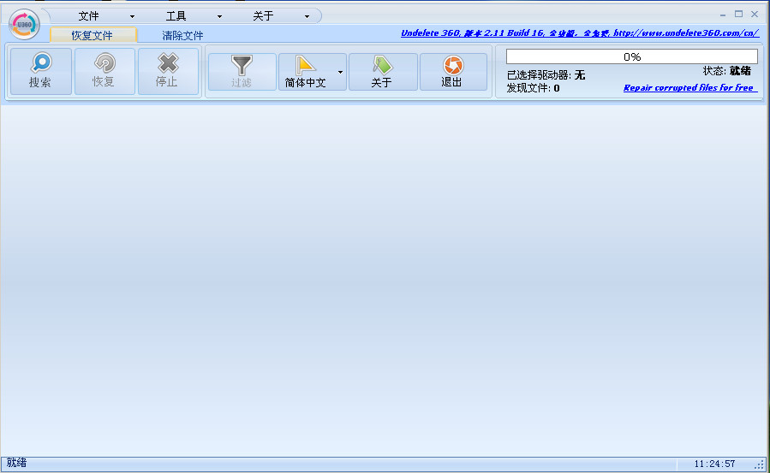This screenshot has height=473, width=770.
Task: Expand the arrow beside the 关于 menu
Action: [307, 16]
